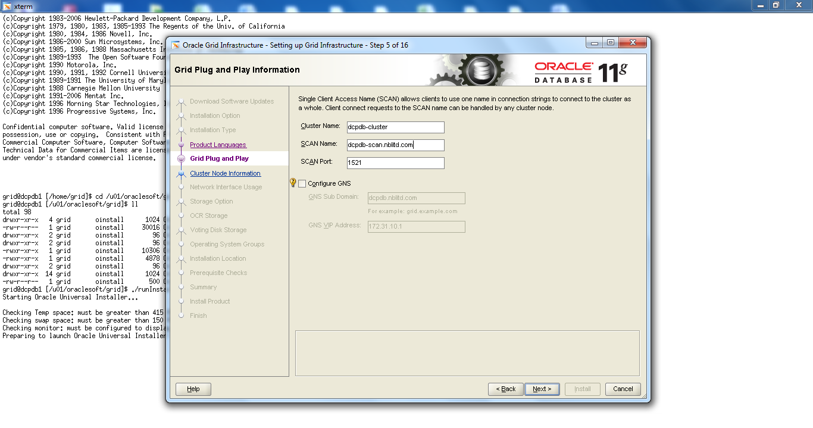
Task: Click the 'For example: grid.example.com' hint text
Action: click(x=412, y=211)
